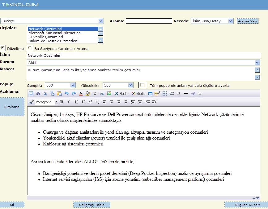Align text to the right
This screenshot has height=209, width=268.
click(x=119, y=102)
